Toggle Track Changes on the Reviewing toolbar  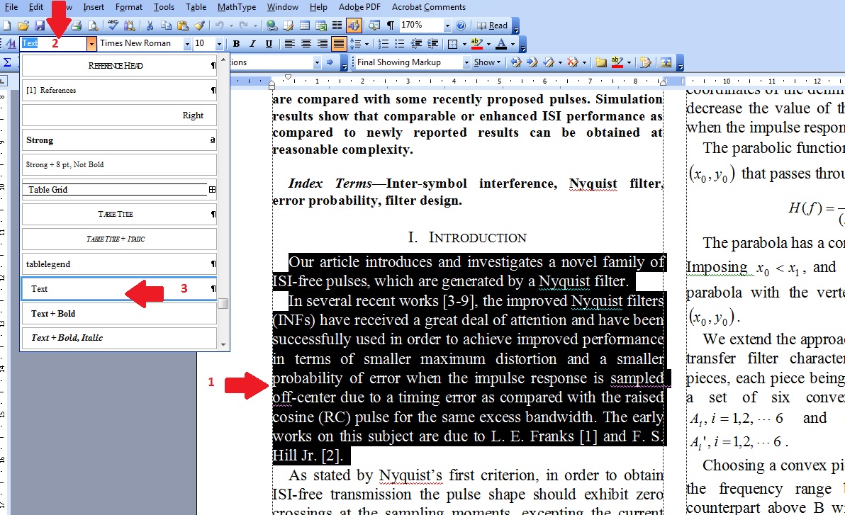645,62
